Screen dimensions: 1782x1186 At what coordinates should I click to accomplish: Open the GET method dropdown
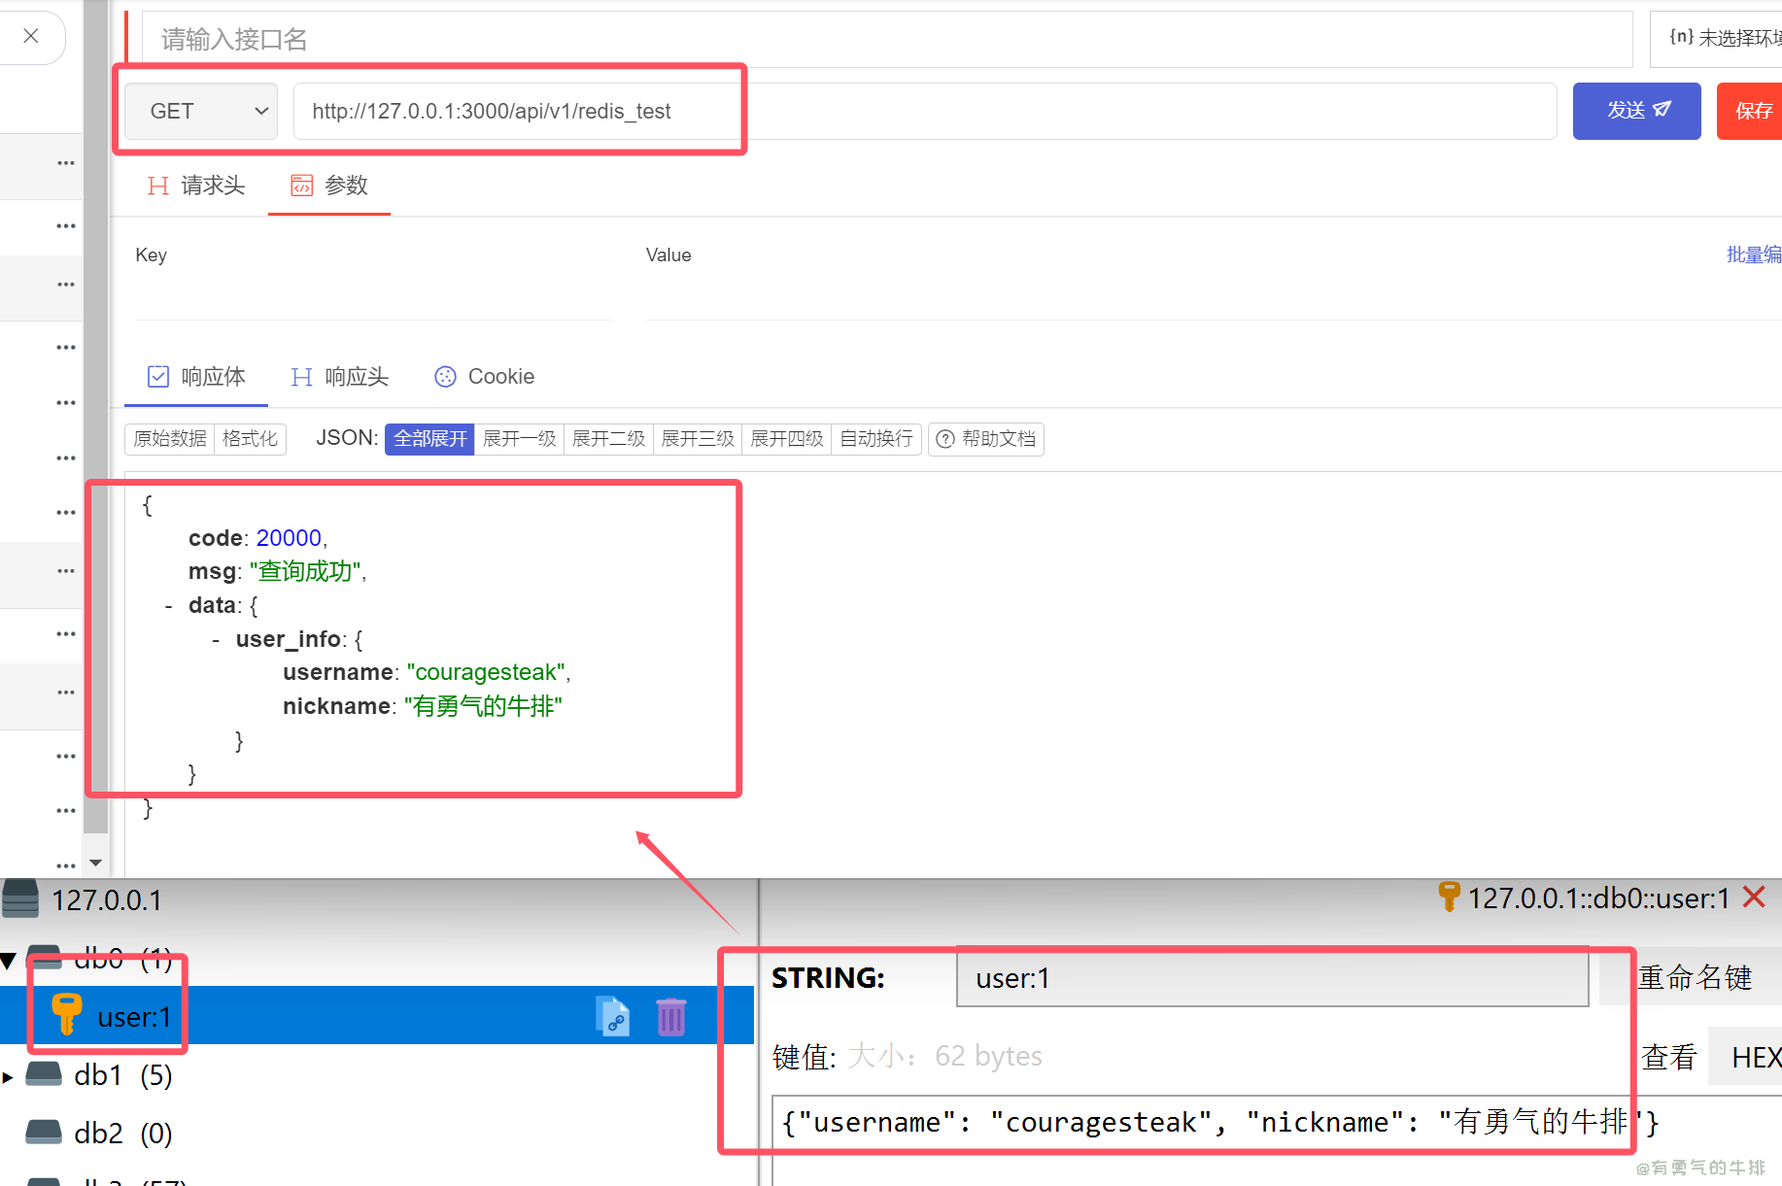201,111
